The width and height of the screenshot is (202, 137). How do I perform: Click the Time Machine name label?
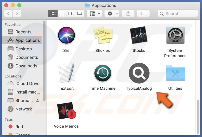[103, 88]
